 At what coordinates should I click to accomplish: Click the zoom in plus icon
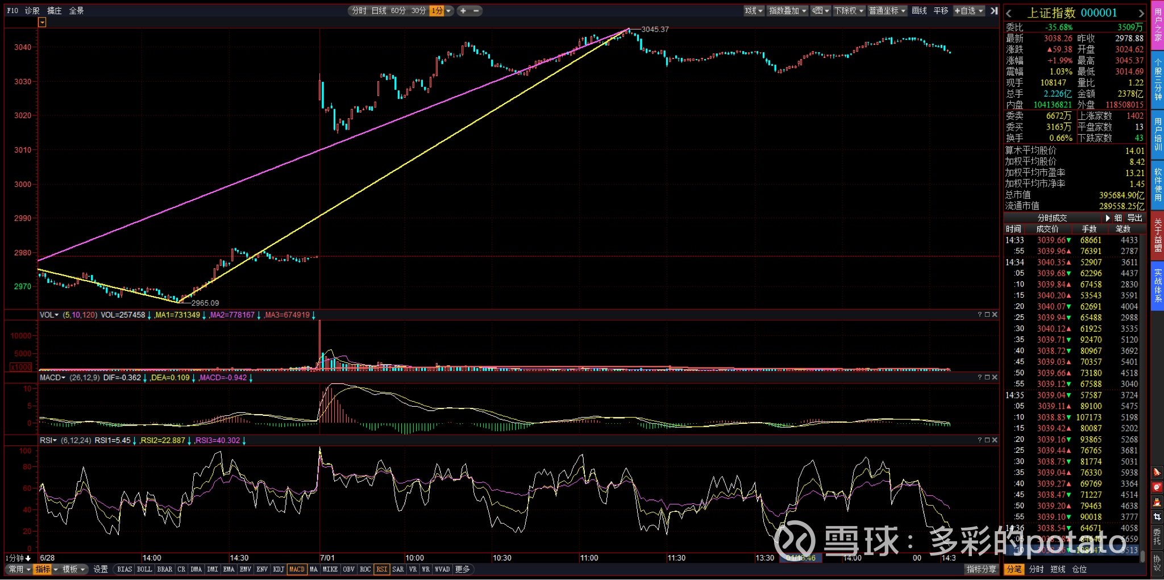(463, 11)
